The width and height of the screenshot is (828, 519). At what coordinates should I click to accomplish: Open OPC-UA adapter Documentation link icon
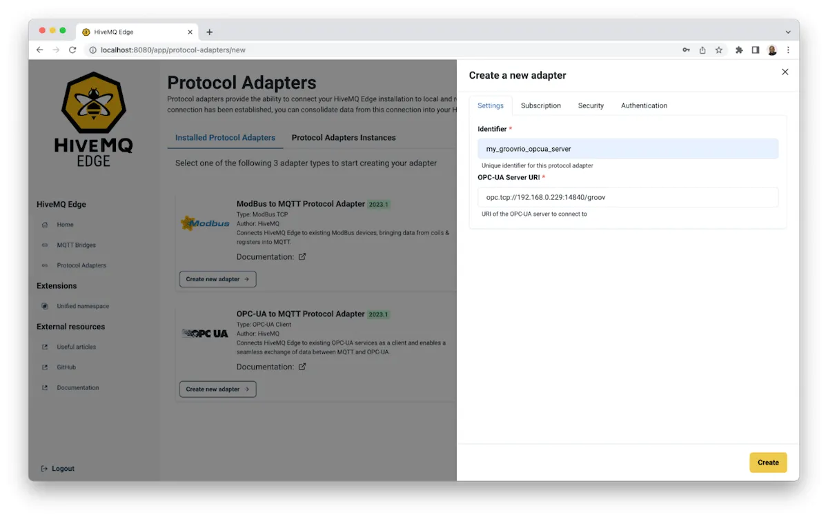(x=302, y=367)
